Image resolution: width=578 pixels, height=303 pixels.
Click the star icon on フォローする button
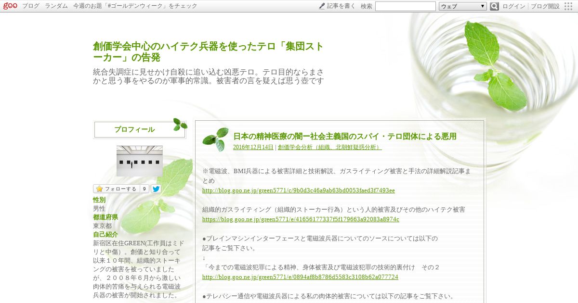(x=99, y=189)
